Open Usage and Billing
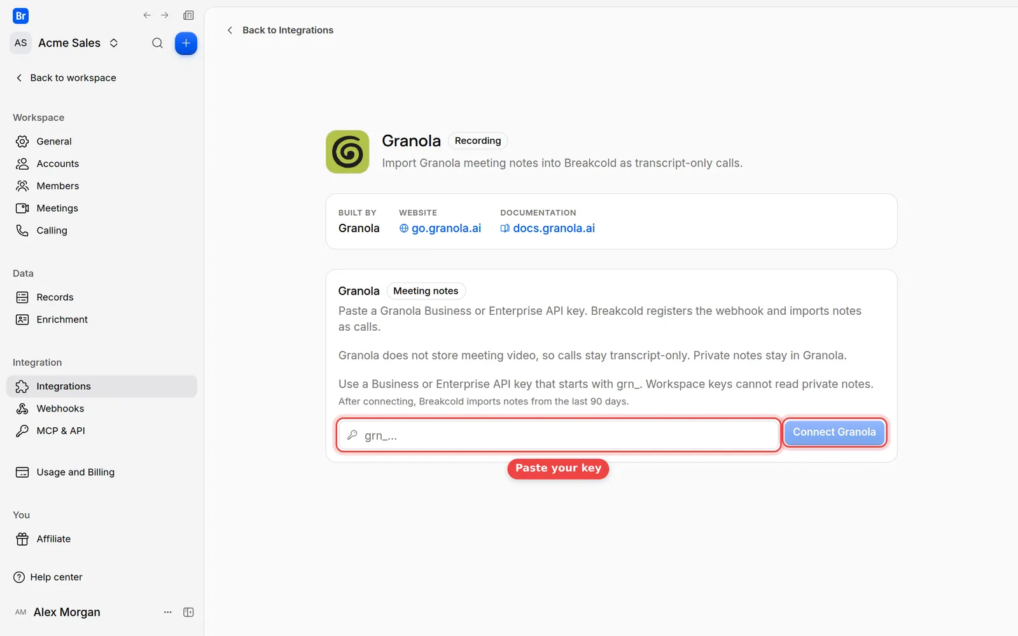The image size is (1018, 636). (102, 472)
